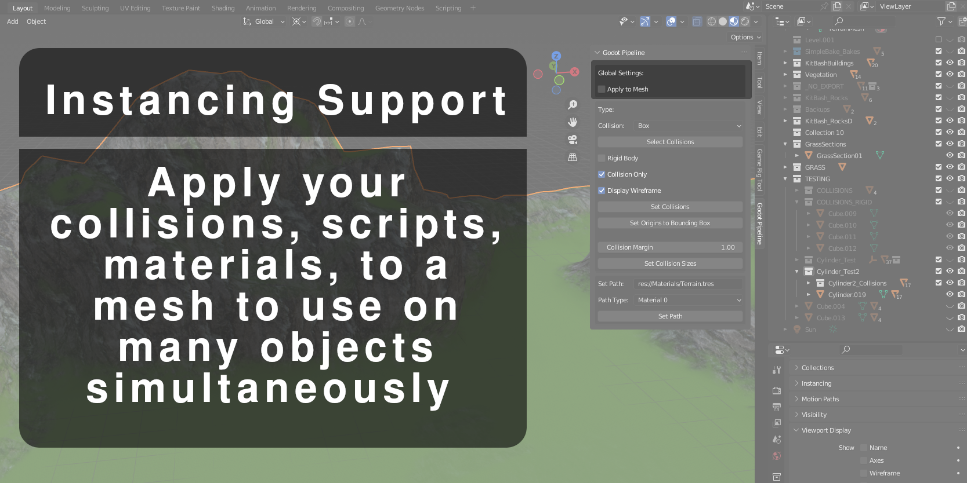967x483 pixels.
Task: Collapse the GrassSections collection tree
Action: (785, 144)
